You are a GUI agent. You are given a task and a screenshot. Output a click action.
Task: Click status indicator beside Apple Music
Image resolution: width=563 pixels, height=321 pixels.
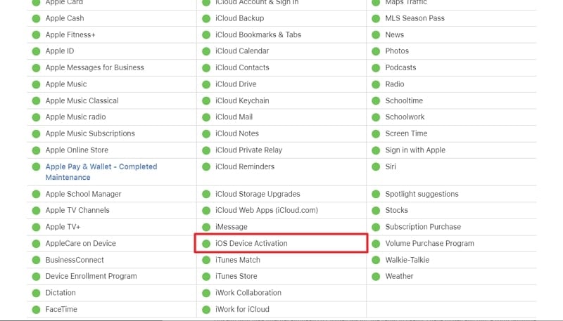(x=36, y=84)
